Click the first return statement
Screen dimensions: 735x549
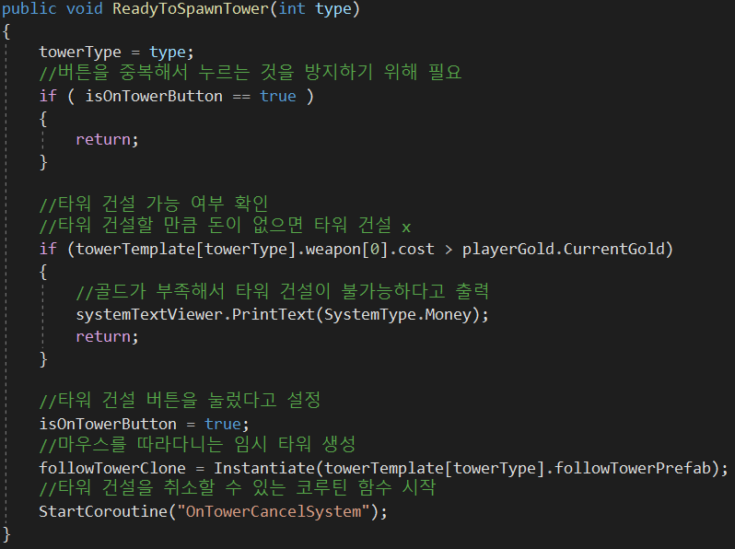click(107, 139)
